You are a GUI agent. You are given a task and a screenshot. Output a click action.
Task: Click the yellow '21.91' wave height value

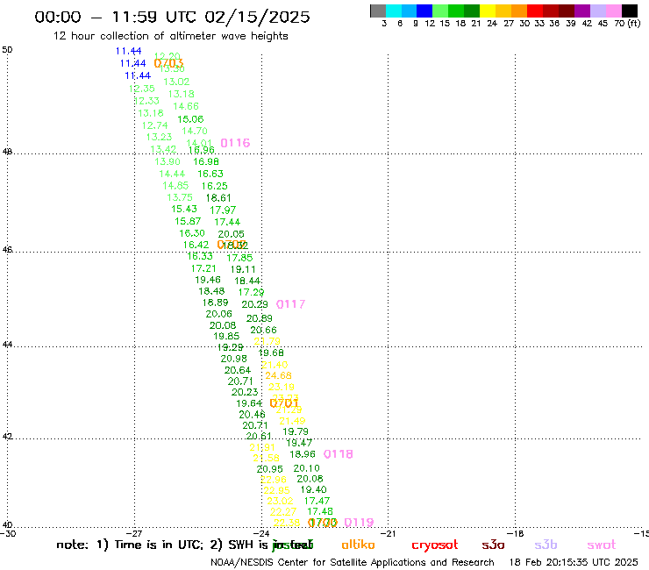tap(262, 447)
